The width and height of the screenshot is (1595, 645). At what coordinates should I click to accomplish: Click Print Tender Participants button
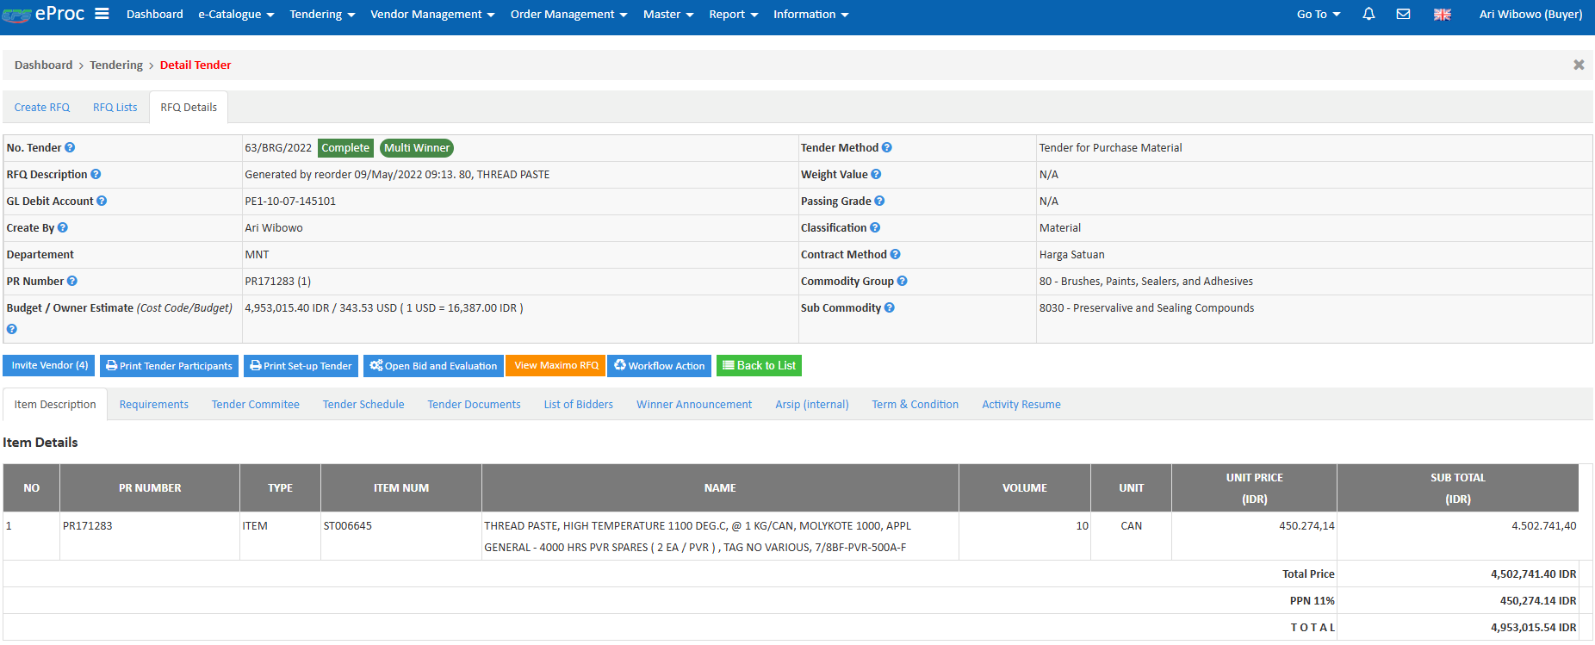(x=169, y=366)
